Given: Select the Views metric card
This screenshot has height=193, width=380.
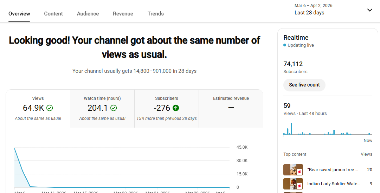Looking at the screenshot, I should tap(38, 108).
